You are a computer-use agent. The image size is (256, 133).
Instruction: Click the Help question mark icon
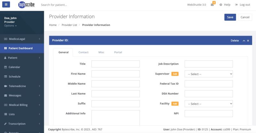click(221, 5)
